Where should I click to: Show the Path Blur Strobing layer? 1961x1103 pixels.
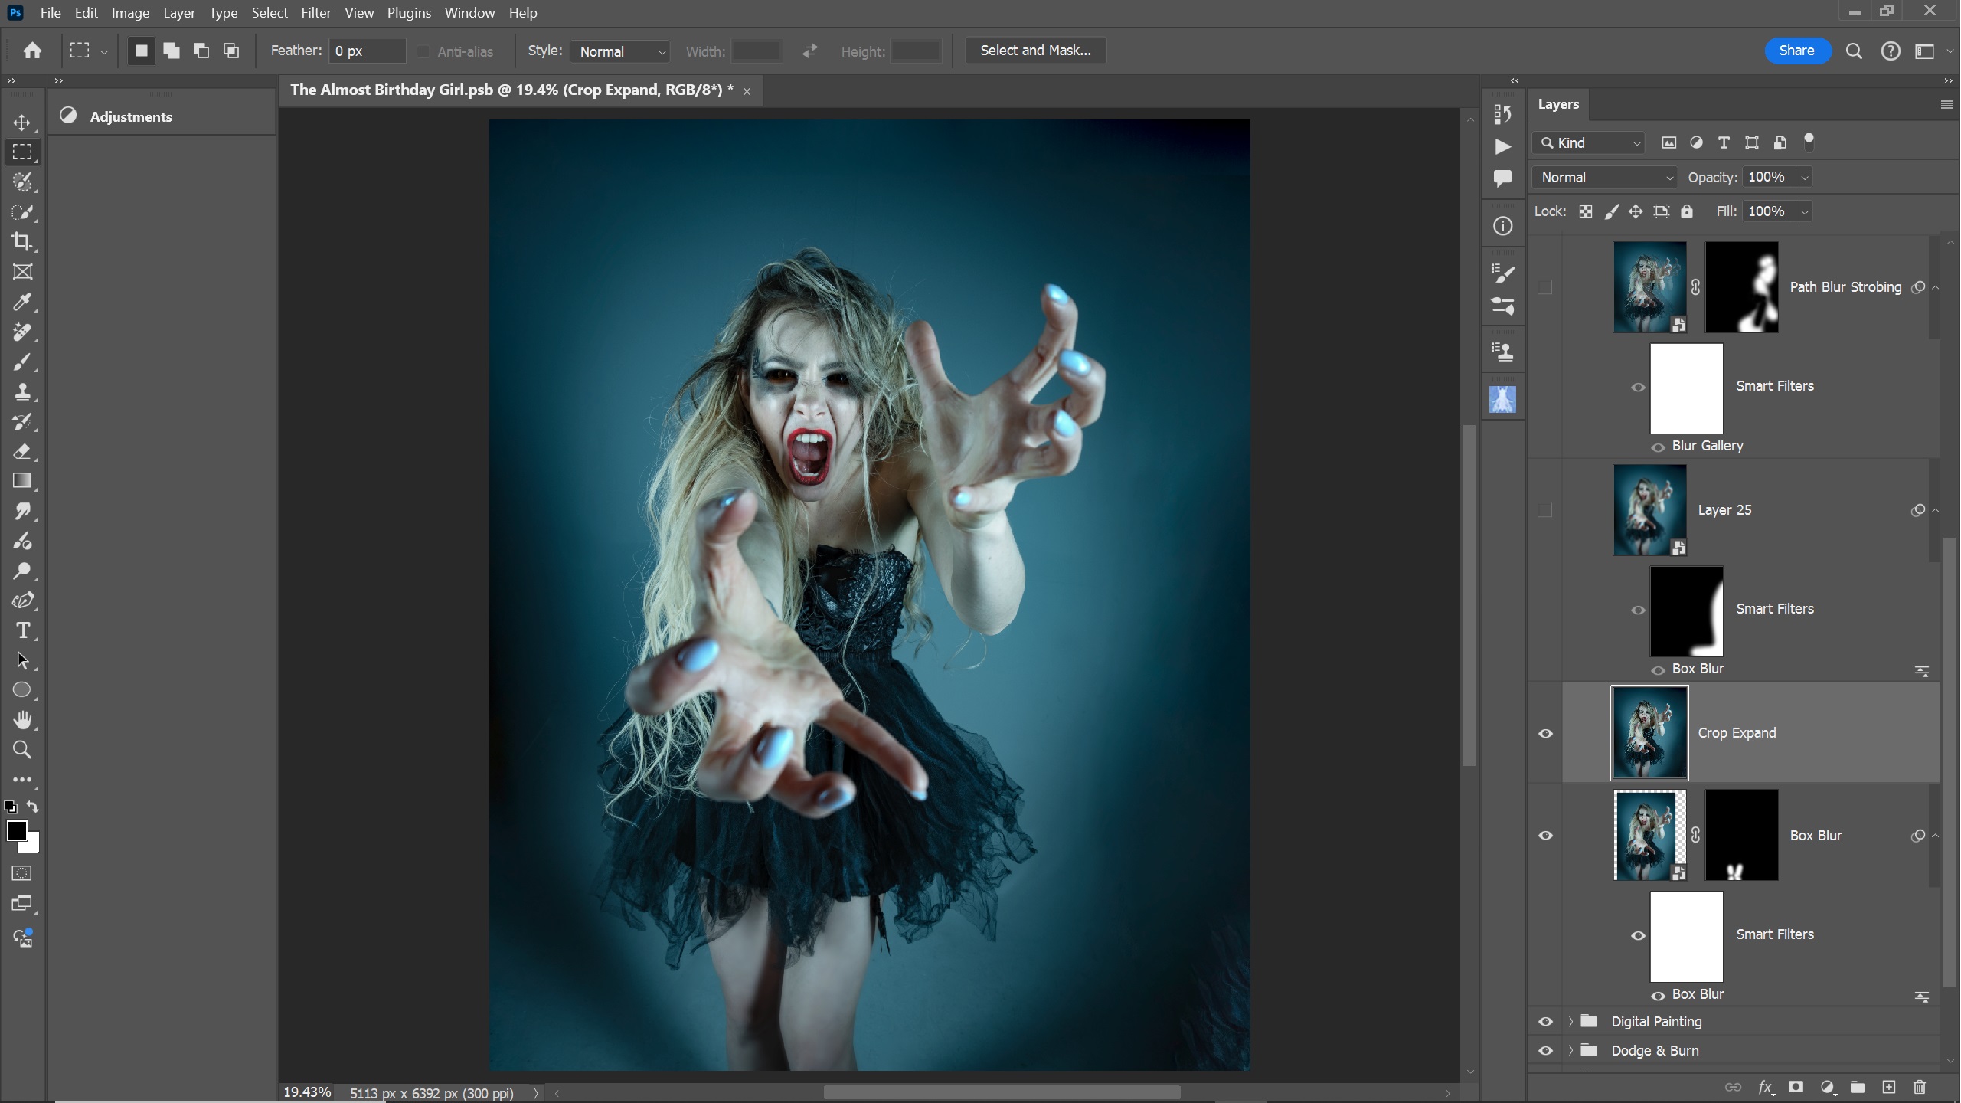1545,287
